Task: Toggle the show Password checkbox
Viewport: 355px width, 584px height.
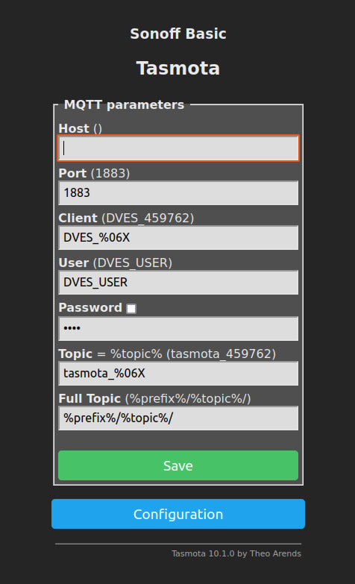Action: (131, 308)
